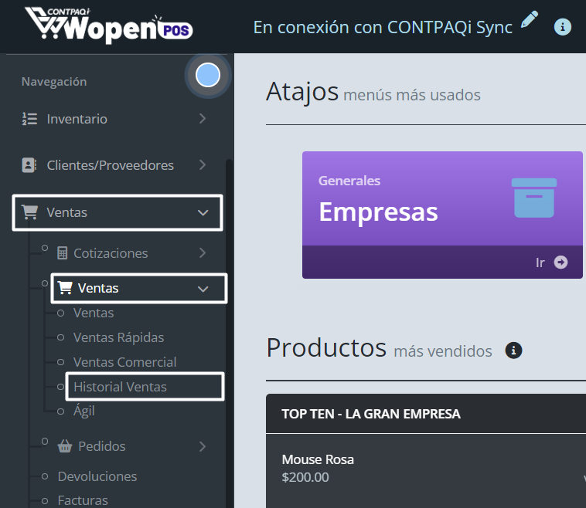Expand the Inventario menu chevron

click(x=203, y=119)
